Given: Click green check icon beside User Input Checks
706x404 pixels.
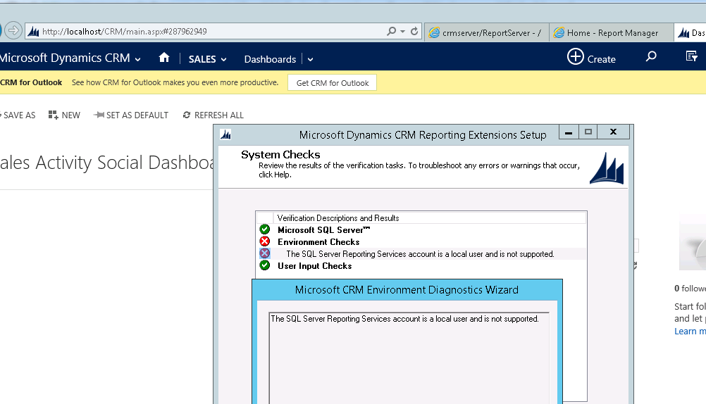Looking at the screenshot, I should click(x=265, y=265).
